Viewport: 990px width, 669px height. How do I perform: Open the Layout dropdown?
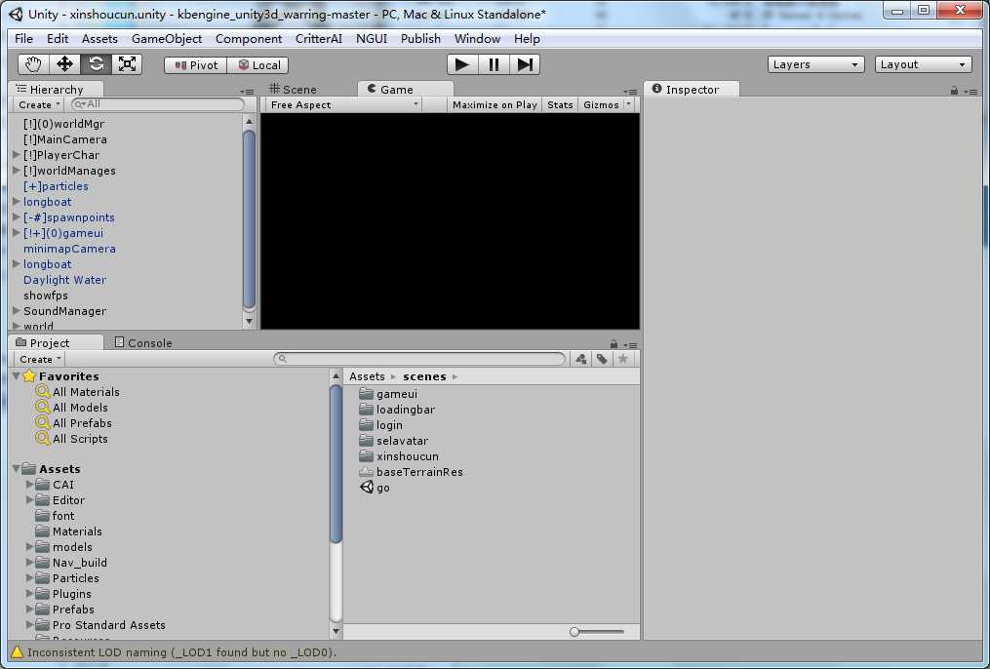pos(923,64)
